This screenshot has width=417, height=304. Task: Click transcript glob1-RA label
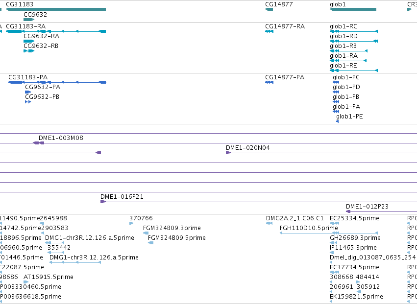343,56
